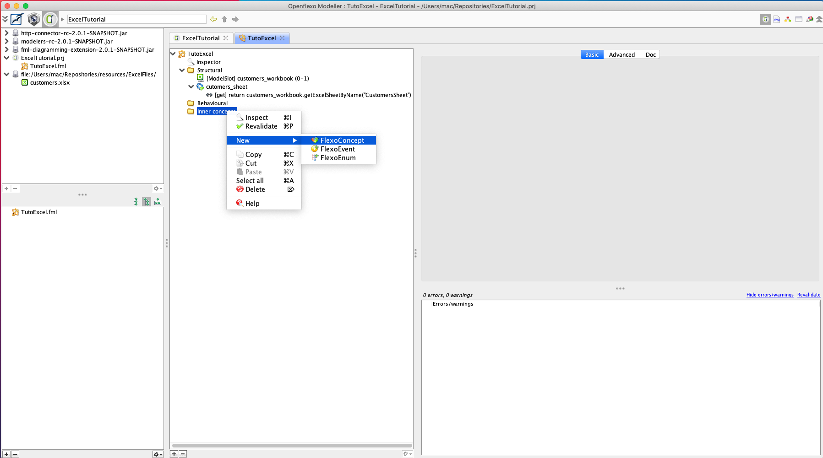Switch to the Doc tab
This screenshot has width=823, height=458.
(x=650, y=54)
